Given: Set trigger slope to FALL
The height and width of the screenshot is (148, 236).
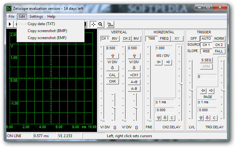Looking at the screenshot, I should click(x=219, y=51).
